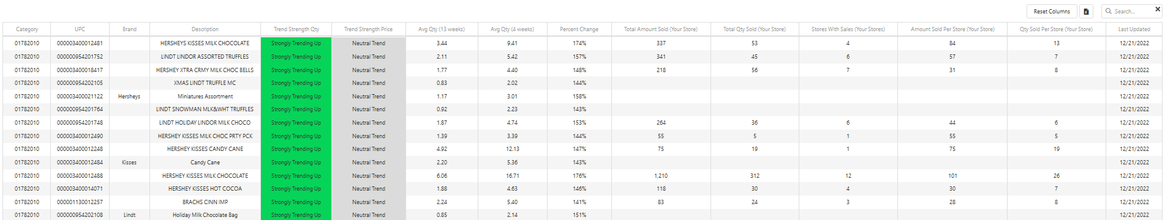Sort by Total Qty Sold (Your Store)

click(x=754, y=29)
